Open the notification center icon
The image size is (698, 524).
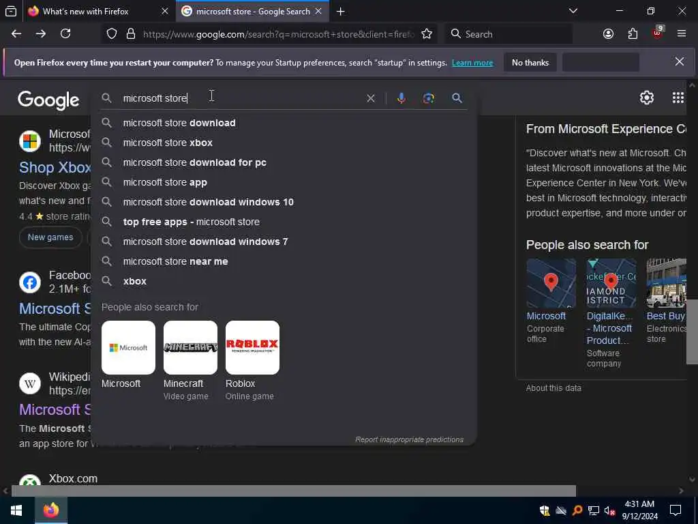676,510
